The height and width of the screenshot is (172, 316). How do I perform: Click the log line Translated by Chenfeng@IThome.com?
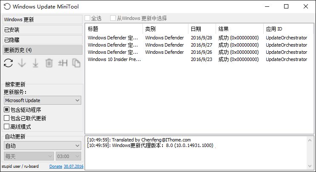(139, 140)
